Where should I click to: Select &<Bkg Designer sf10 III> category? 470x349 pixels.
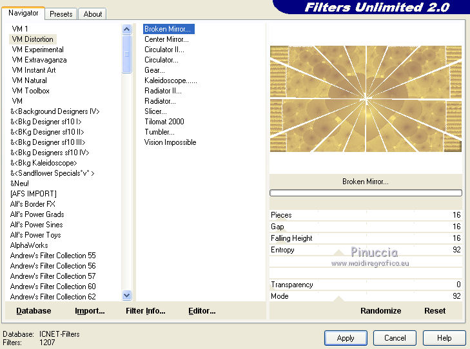tap(48, 142)
